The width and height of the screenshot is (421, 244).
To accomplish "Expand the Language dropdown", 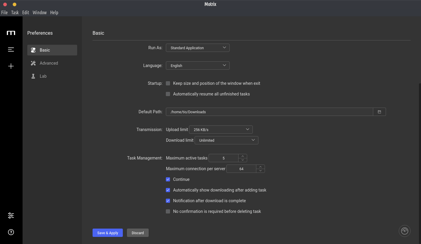I will 198,66.
